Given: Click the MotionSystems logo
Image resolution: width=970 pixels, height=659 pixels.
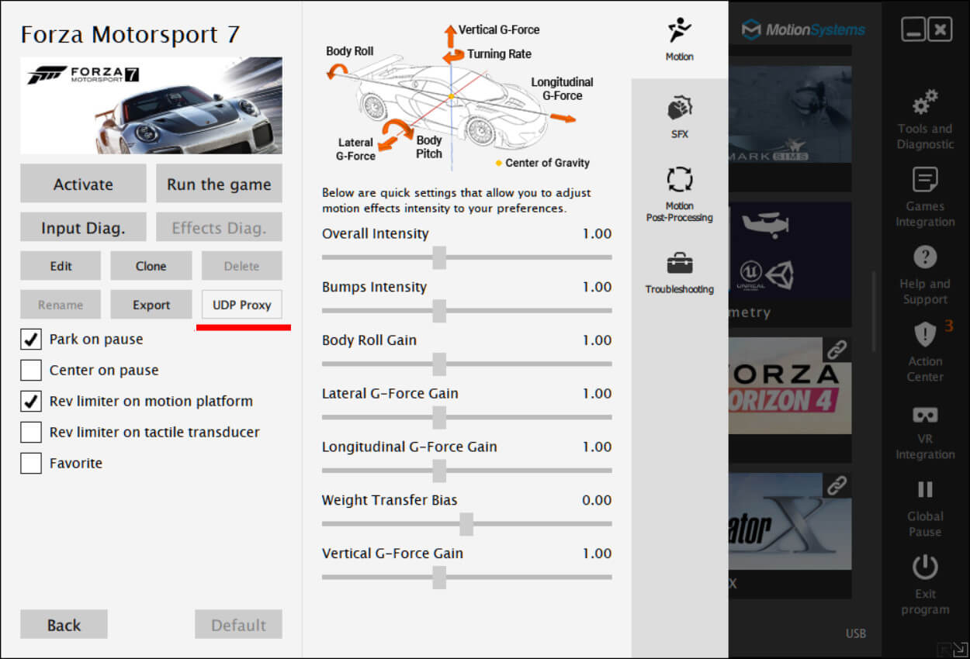Looking at the screenshot, I should click(803, 30).
